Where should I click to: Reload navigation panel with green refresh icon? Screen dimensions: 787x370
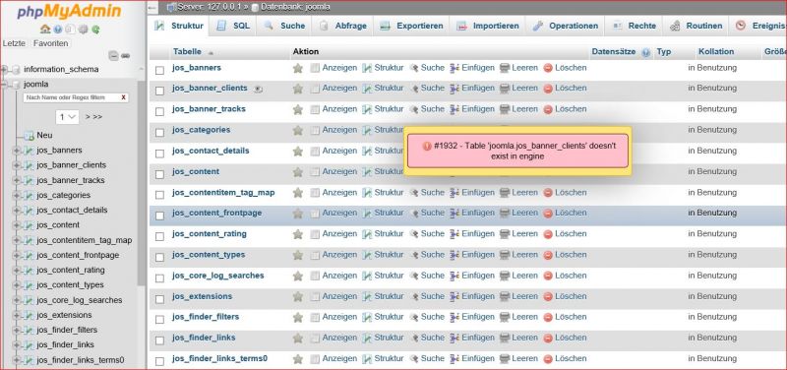click(94, 30)
